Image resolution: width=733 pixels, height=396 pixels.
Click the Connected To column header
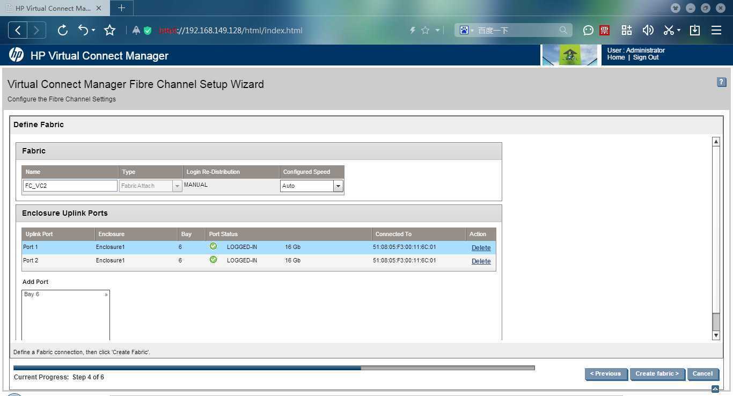[419, 234]
